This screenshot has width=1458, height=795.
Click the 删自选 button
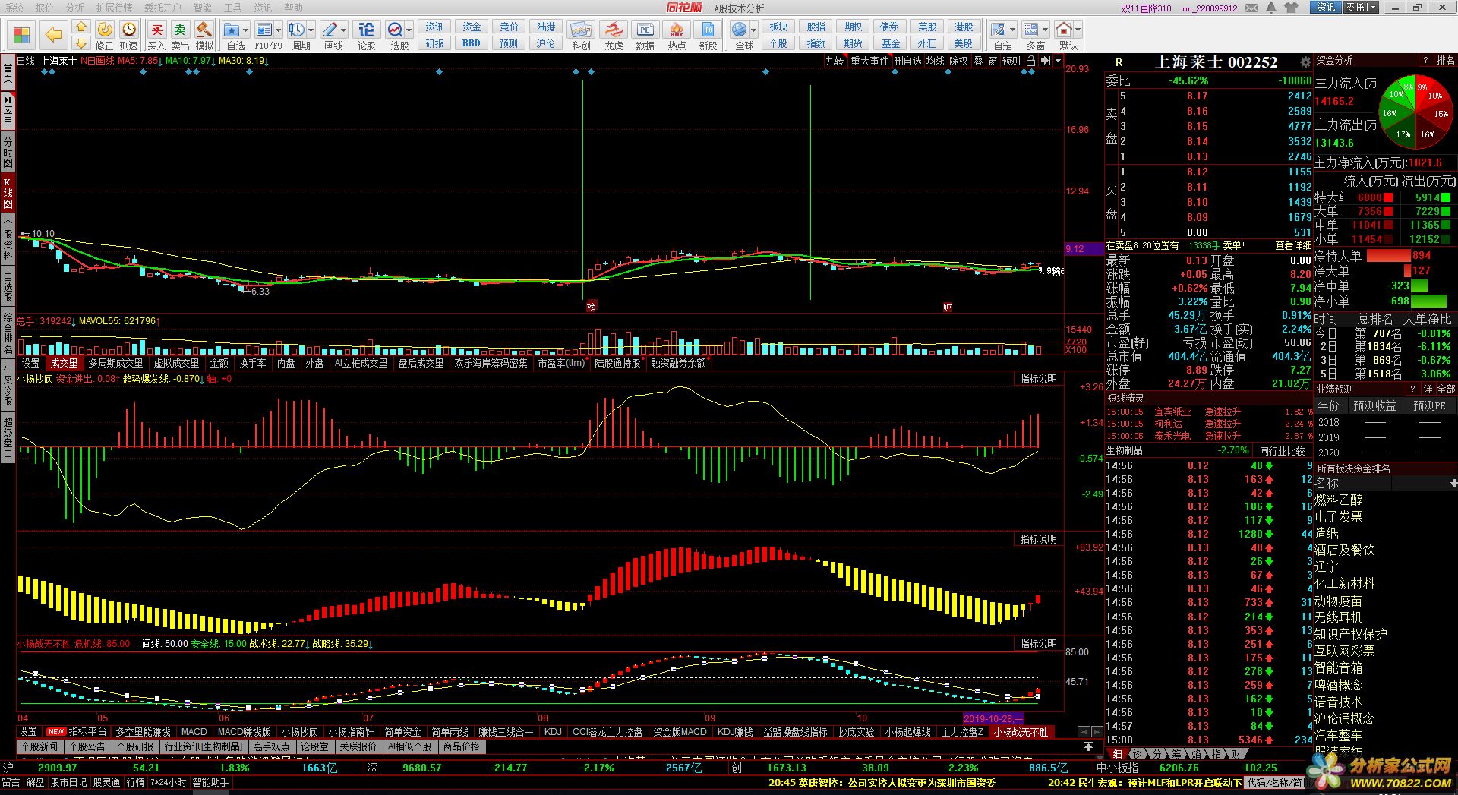click(x=908, y=61)
